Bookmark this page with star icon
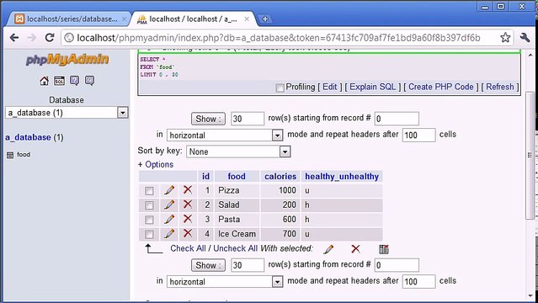The height and width of the screenshot is (303, 538). (505, 37)
